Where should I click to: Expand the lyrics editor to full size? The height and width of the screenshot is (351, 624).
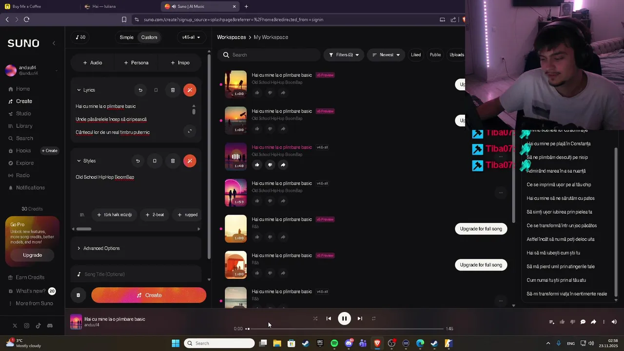pyautogui.click(x=190, y=131)
